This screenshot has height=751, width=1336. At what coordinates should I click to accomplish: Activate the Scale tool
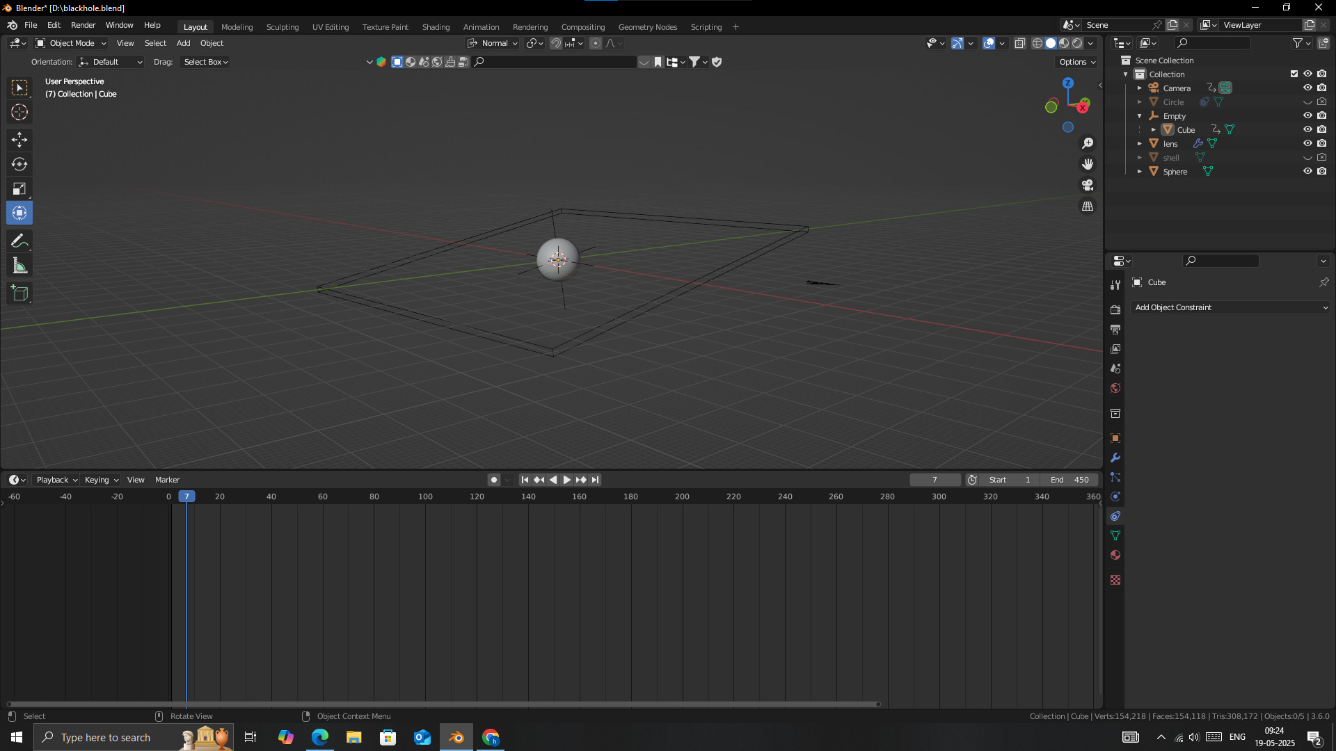[19, 189]
